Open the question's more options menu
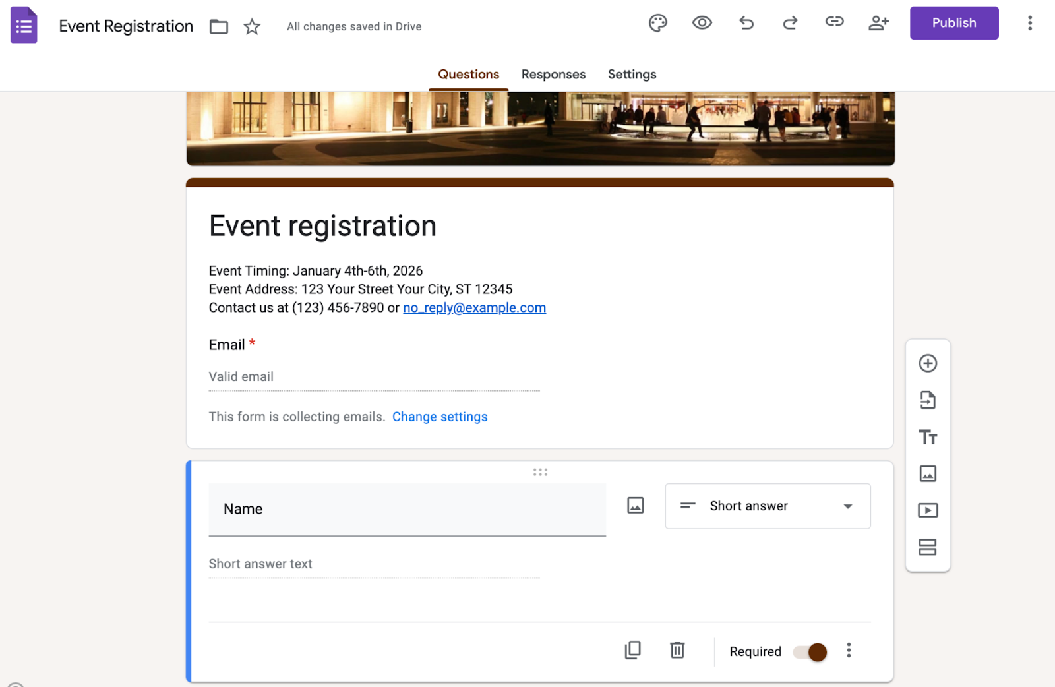Viewport: 1055px width, 687px height. [x=849, y=651]
